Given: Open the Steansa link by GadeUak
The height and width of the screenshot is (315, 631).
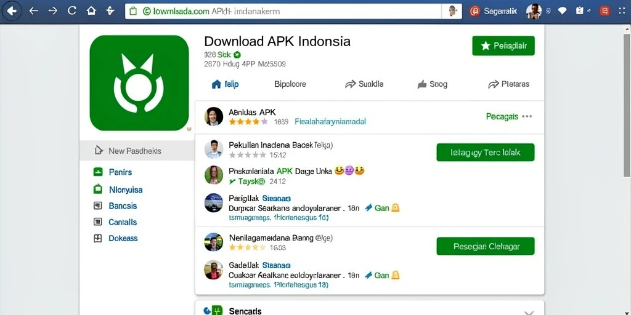Looking at the screenshot, I should click(x=277, y=265).
